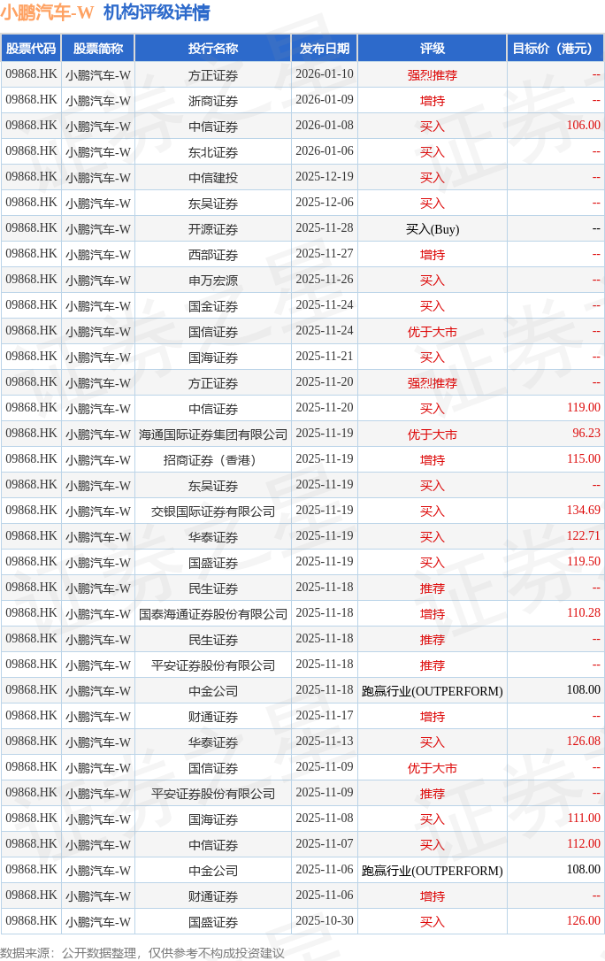Click the target price 96.23

(586, 434)
